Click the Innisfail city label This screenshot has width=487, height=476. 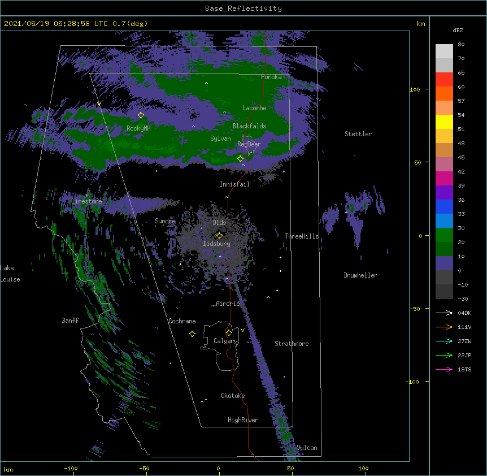234,184
